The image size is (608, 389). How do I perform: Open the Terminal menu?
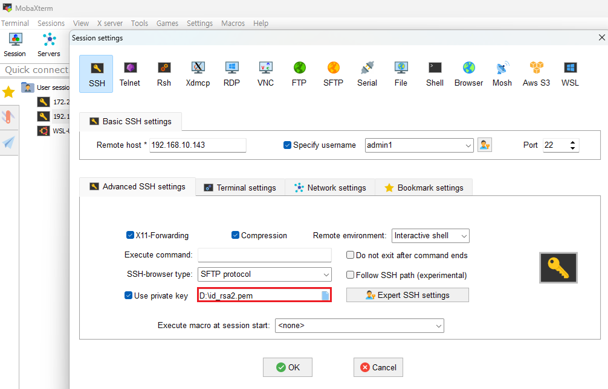tap(15, 24)
